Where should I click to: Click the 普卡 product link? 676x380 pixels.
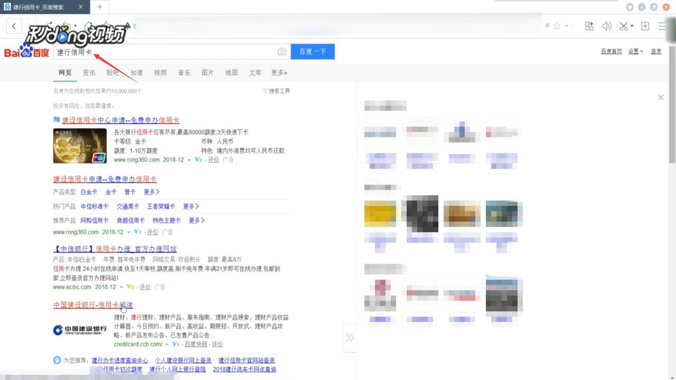130,192
